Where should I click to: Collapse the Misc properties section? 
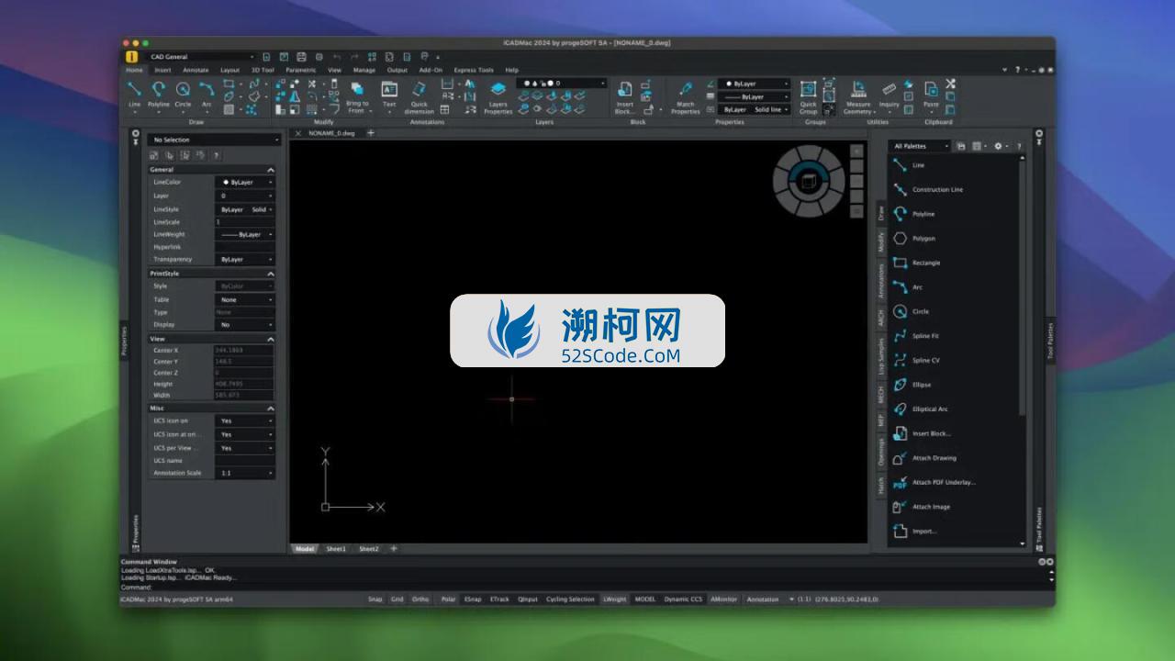pos(270,409)
